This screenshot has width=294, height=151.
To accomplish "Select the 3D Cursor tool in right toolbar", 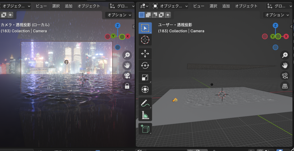I will pyautogui.click(x=145, y=40).
